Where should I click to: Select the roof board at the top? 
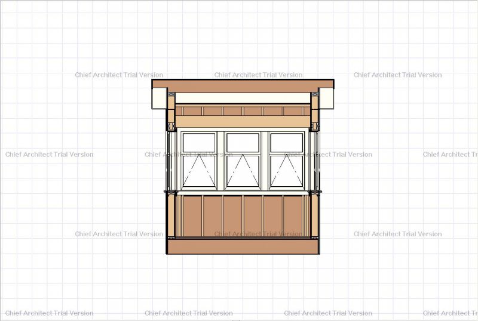pyautogui.click(x=243, y=86)
